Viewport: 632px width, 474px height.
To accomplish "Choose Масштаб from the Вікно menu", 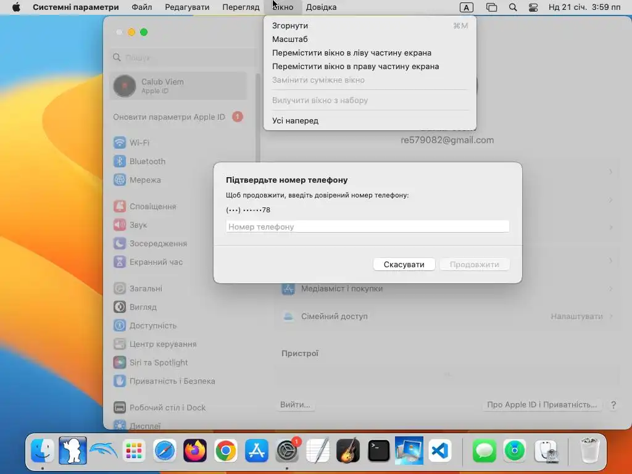I will coord(370,39).
